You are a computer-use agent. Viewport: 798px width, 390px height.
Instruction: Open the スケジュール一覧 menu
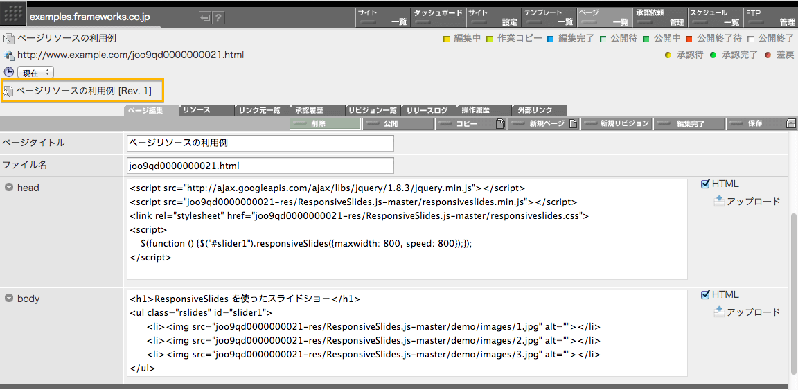(x=715, y=17)
